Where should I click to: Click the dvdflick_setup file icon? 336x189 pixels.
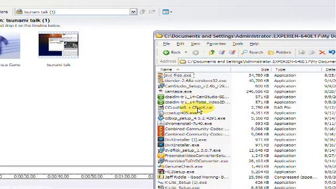coord(161,151)
